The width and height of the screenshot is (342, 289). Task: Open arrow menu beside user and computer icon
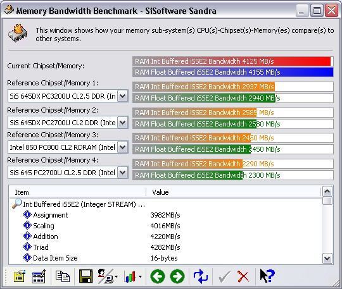click(x=117, y=277)
